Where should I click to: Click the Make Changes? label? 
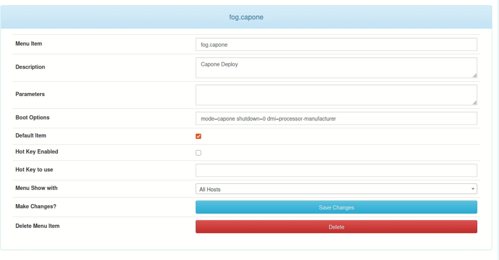tap(36, 207)
